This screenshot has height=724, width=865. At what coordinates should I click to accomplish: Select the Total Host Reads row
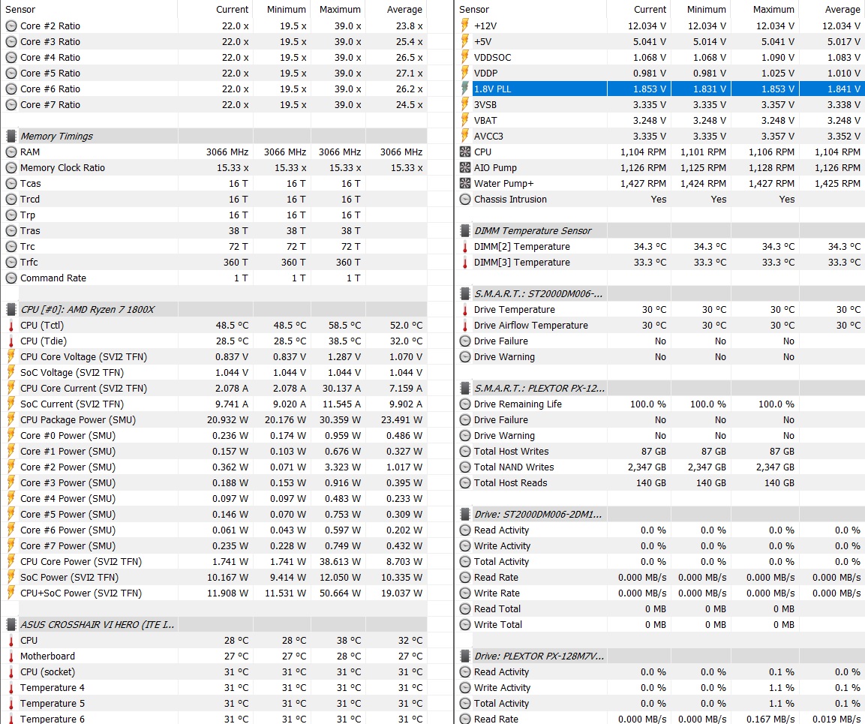[660, 483]
